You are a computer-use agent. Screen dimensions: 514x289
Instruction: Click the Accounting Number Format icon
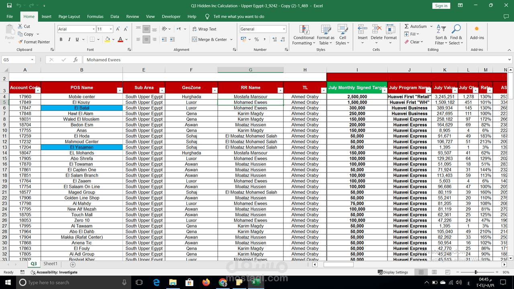(x=243, y=39)
